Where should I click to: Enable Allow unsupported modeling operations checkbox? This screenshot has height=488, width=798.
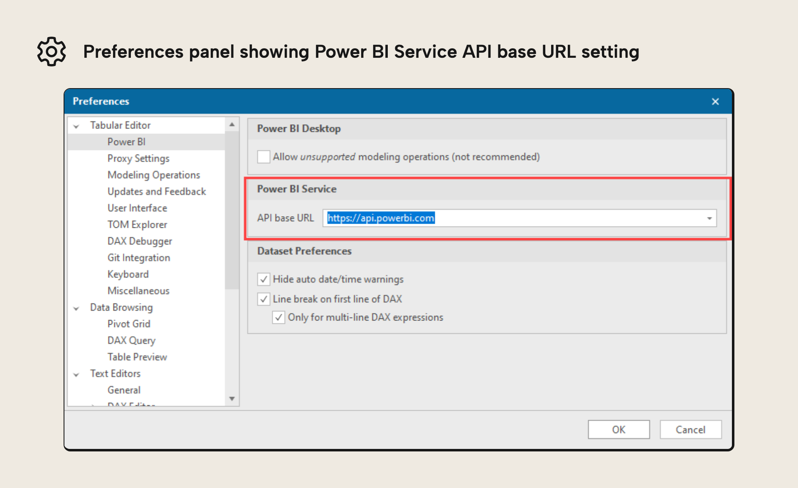[264, 157]
